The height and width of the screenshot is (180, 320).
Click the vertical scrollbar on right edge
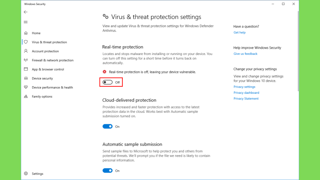(298, 51)
